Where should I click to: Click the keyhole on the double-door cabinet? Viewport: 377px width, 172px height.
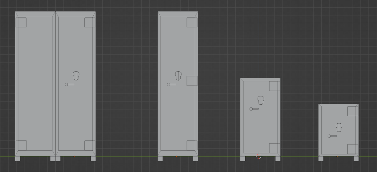point(77,76)
